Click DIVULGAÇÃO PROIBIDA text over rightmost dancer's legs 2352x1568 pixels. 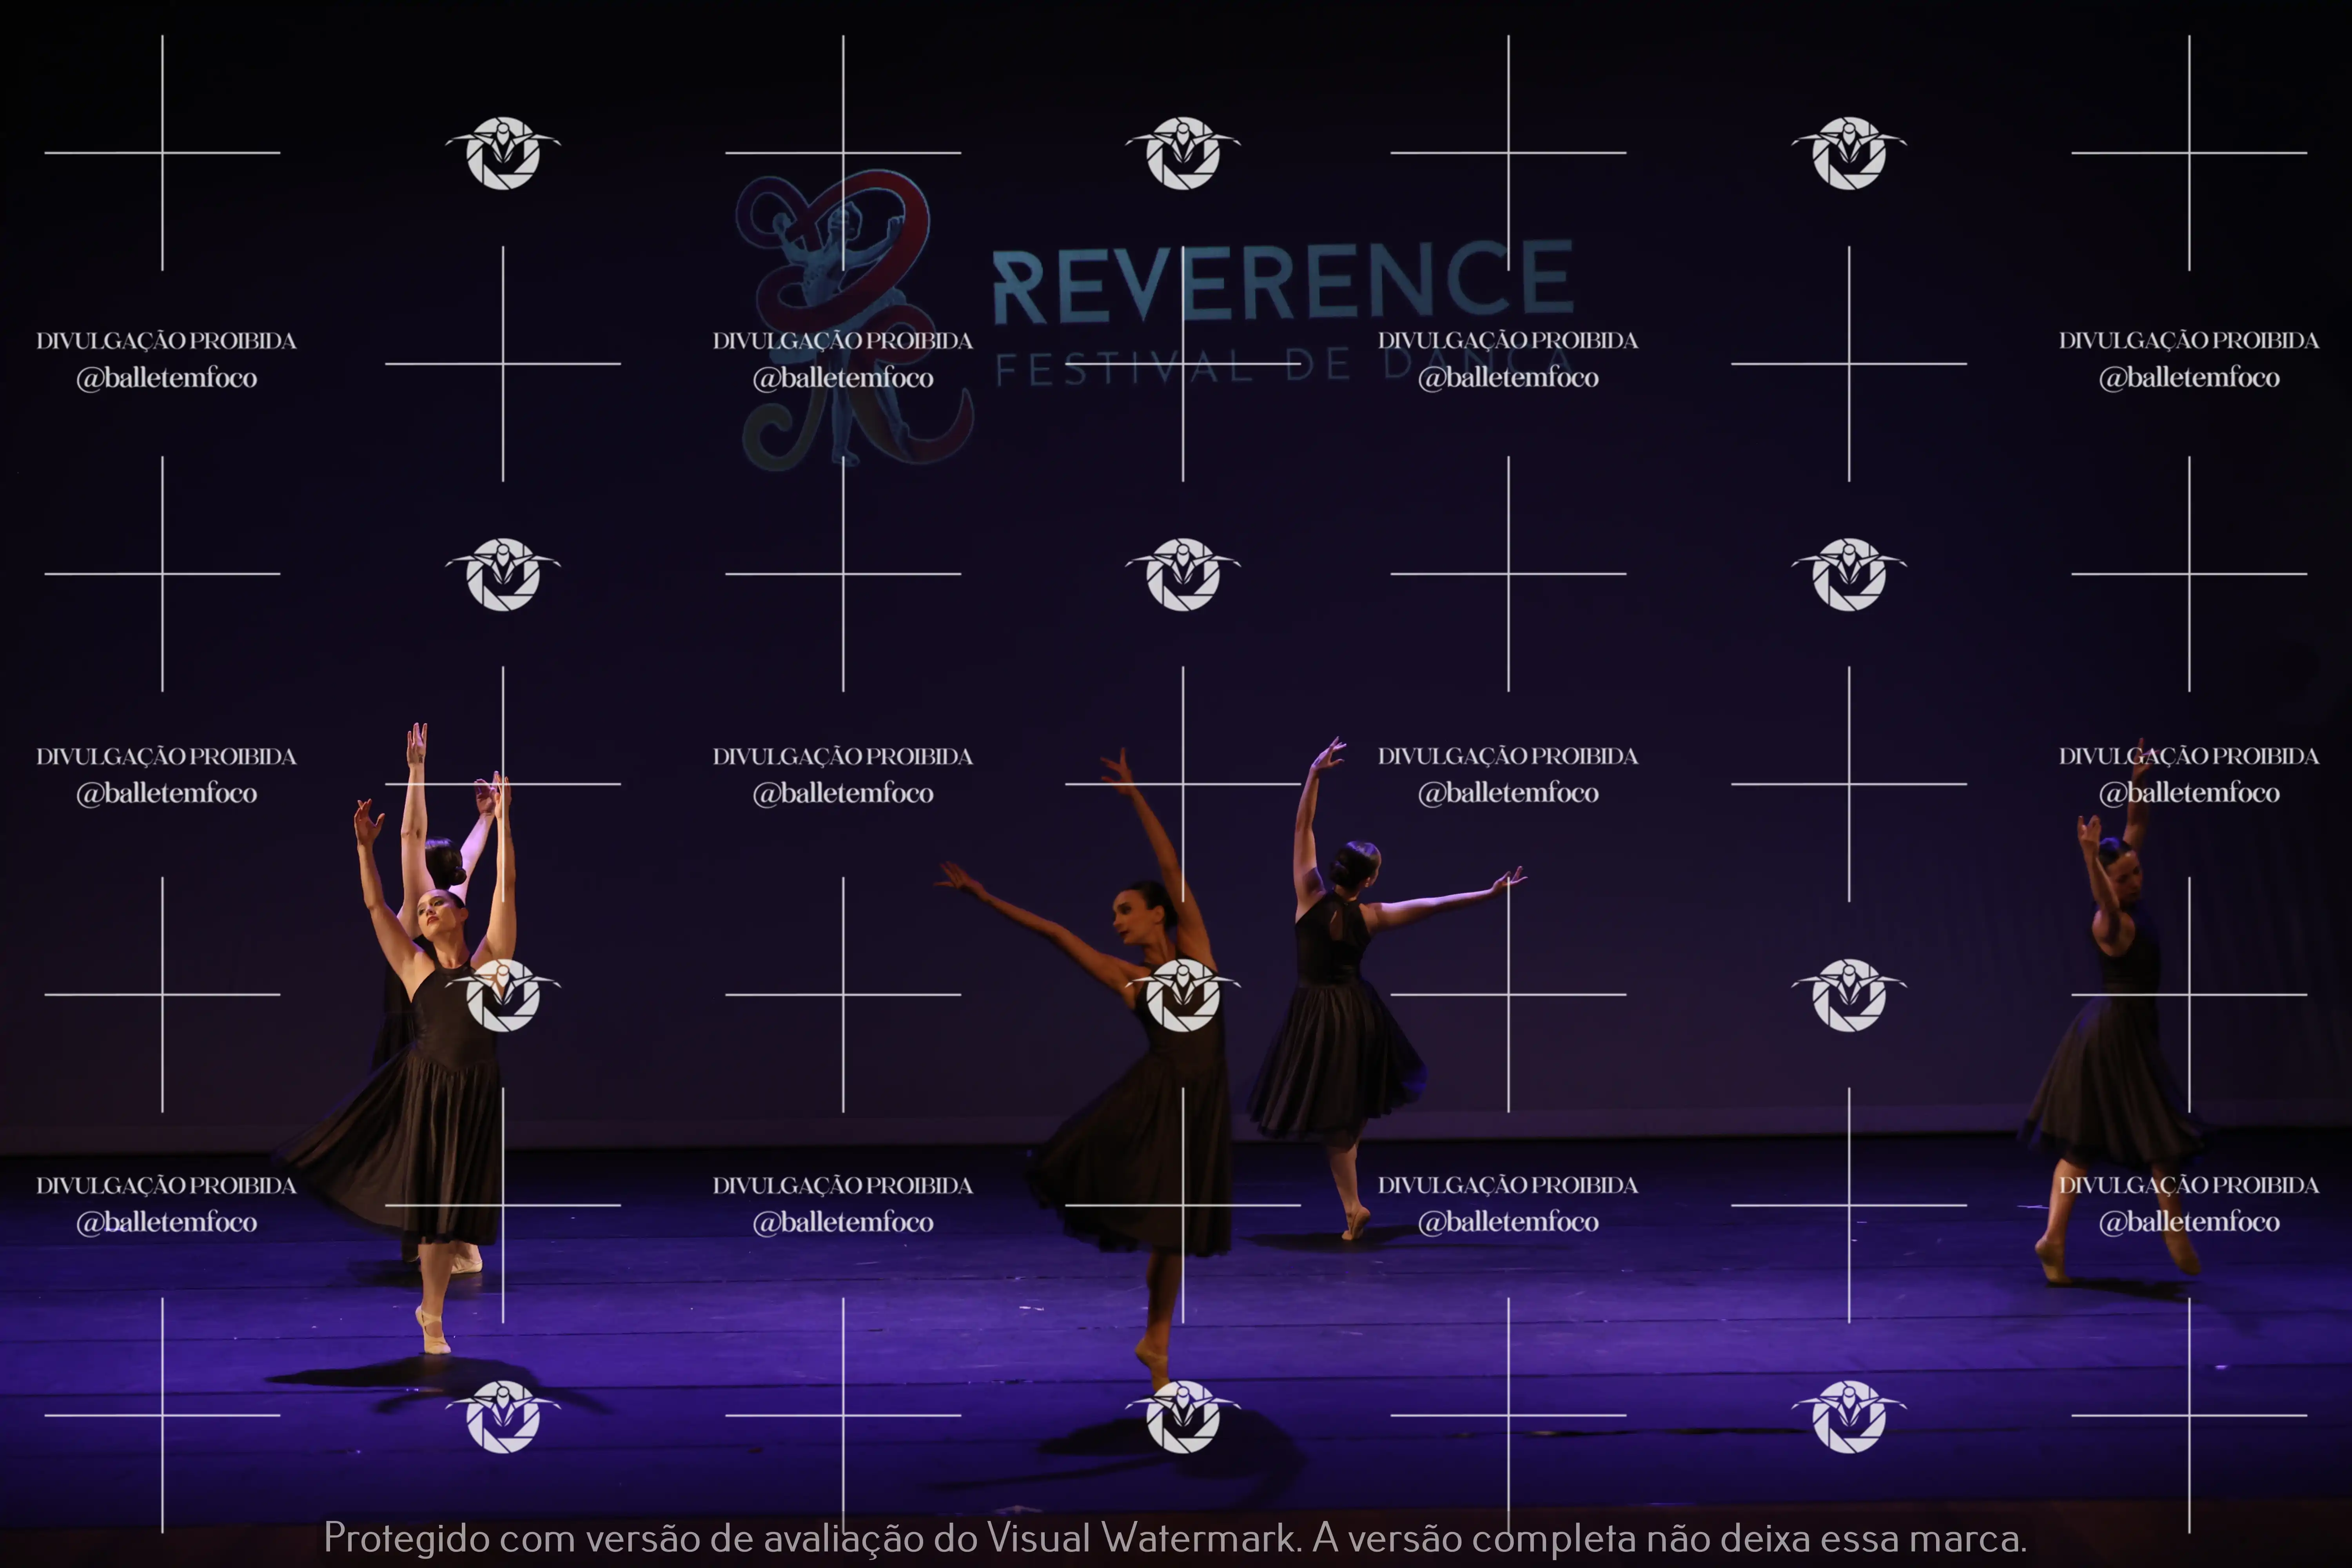tap(2188, 1185)
